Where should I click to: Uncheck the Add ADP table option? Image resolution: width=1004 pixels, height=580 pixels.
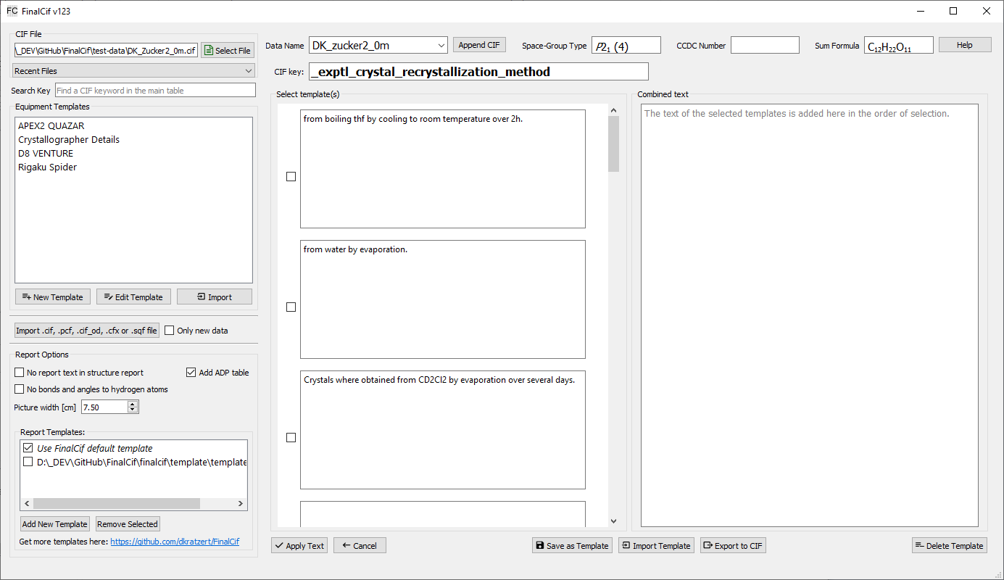191,373
